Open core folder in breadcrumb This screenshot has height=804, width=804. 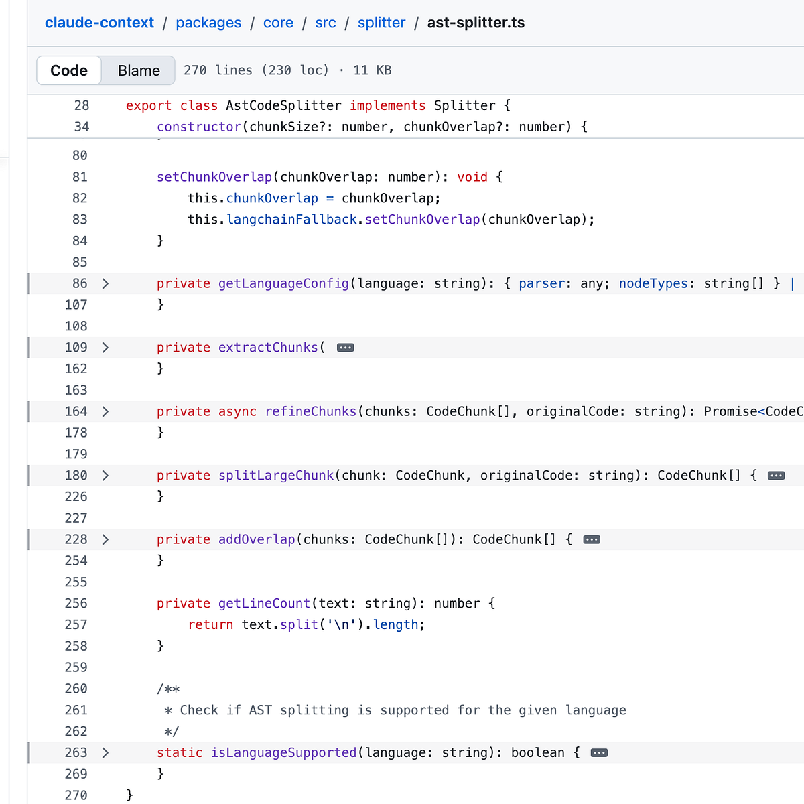(278, 23)
